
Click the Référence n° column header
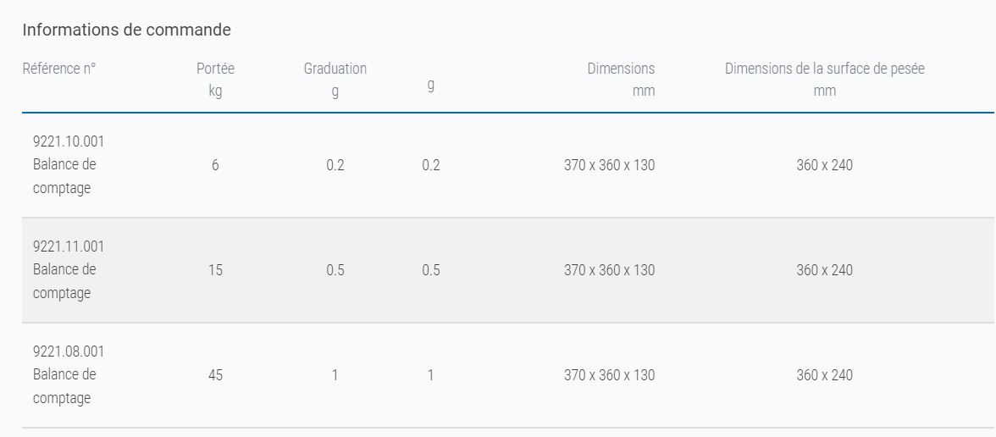pyautogui.click(x=59, y=69)
